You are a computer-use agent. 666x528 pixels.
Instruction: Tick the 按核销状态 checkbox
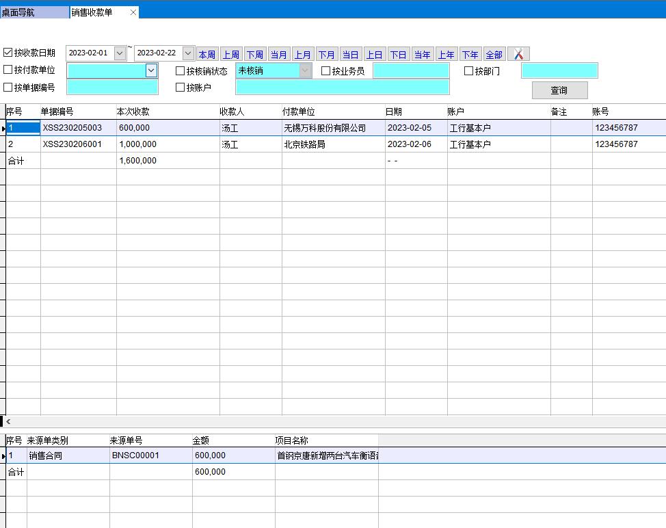tap(181, 70)
